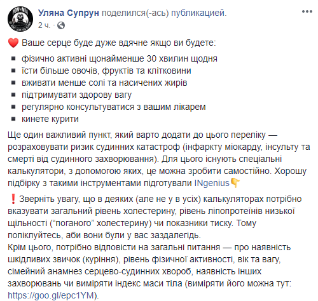Click the pointing-down hand emoji
Image resolution: width=318 pixels, height=301 pixels.
click(235, 183)
